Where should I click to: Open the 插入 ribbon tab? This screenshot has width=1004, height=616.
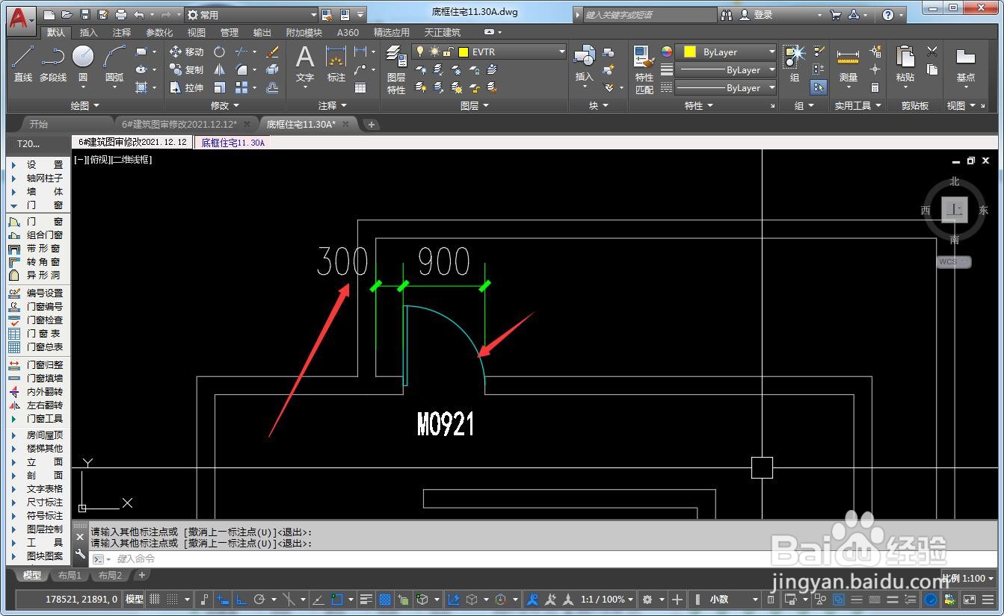88,32
